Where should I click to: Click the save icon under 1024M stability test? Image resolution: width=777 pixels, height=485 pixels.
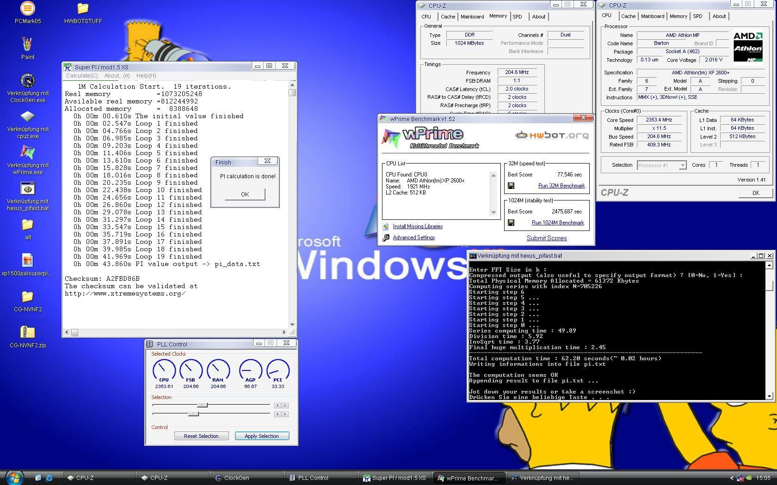511,223
